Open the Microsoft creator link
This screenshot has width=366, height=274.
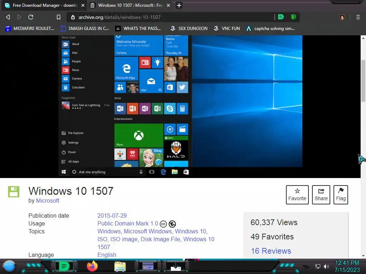tap(48, 201)
